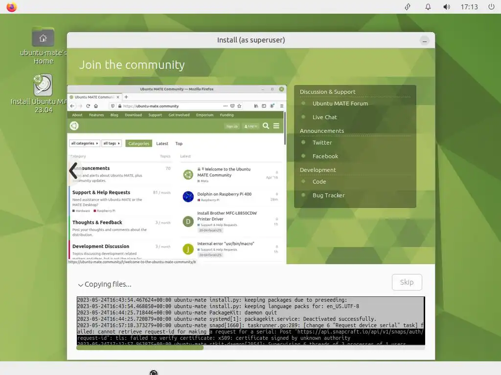
Task: Select the Install Ubuntu MATE 23.04 desktop icon
Action: pos(43,94)
